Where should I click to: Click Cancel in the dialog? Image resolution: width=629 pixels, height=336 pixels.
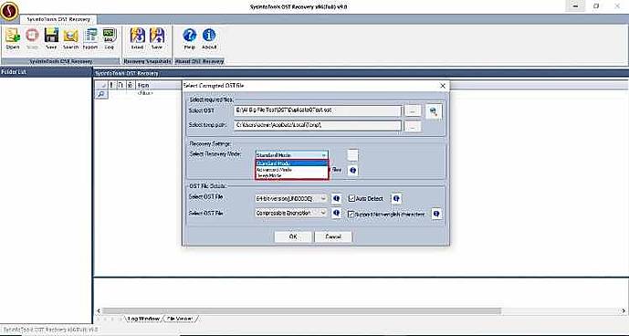coord(333,236)
